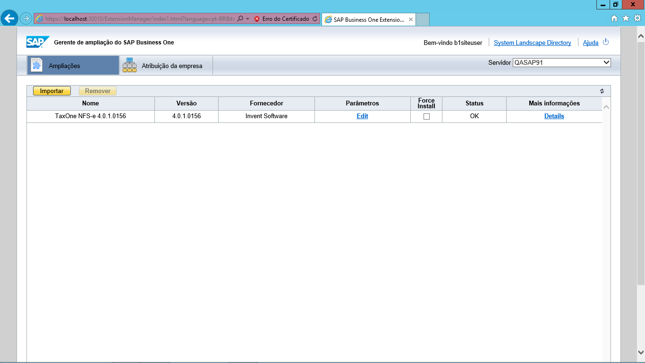Click the Versão column header

187,104
